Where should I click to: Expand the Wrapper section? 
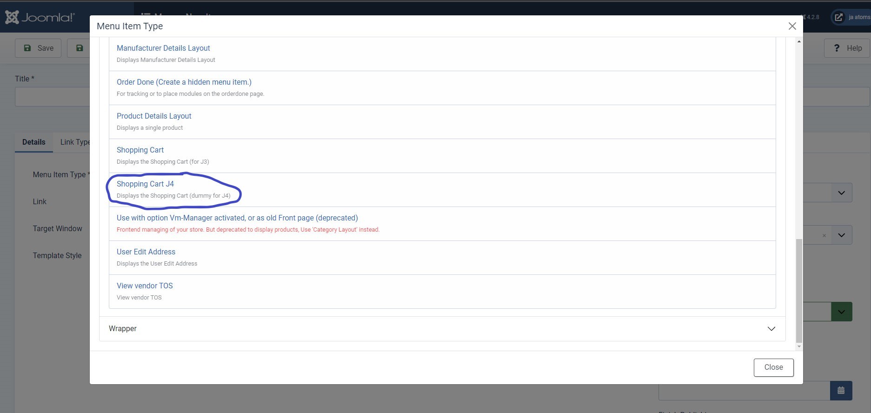(442, 329)
